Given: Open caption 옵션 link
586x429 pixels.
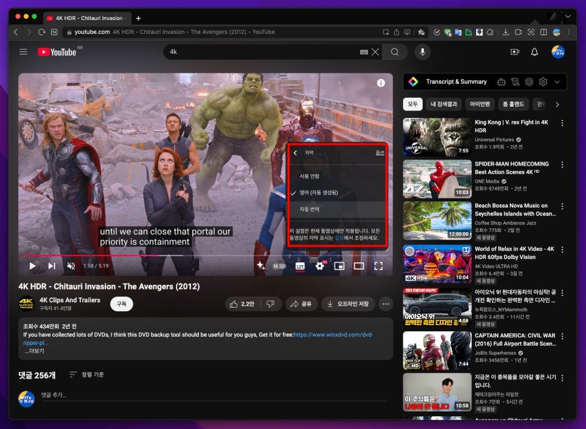Looking at the screenshot, I should (x=380, y=153).
